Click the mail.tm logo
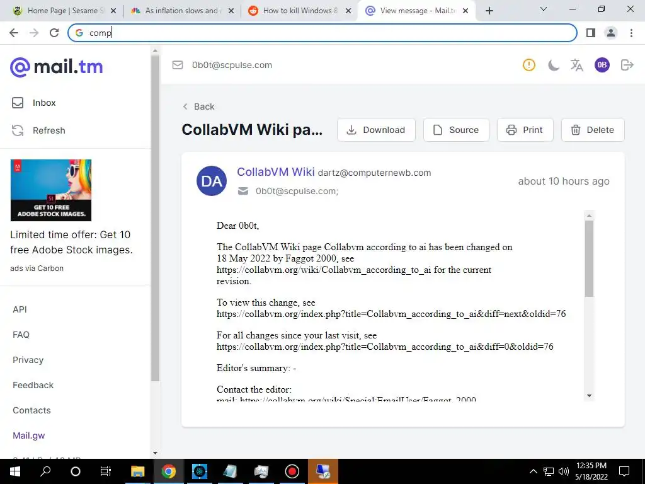 (x=56, y=67)
